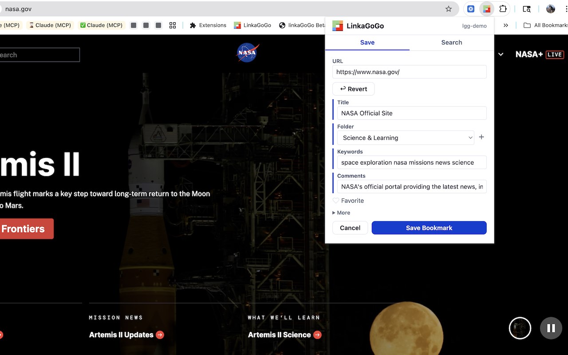Click the NASA meatball logo
The width and height of the screenshot is (568, 355).
click(248, 53)
